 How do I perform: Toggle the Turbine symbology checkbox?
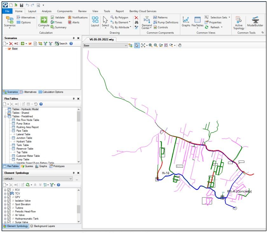click(8, 208)
